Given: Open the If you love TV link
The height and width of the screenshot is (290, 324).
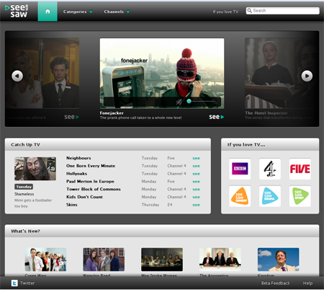Looking at the screenshot, I should [x=225, y=12].
